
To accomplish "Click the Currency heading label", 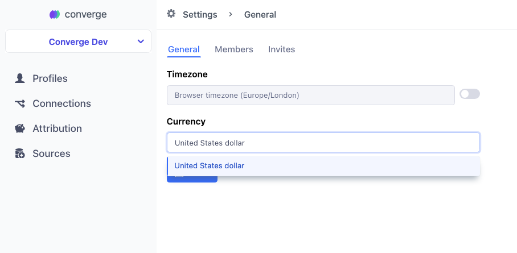I will (186, 122).
